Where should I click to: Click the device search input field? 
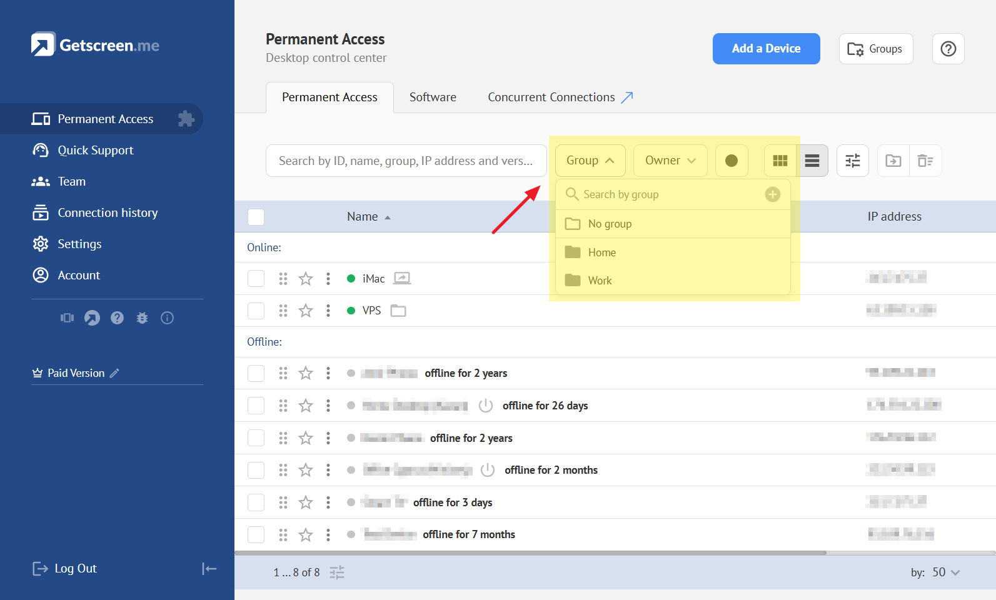click(x=406, y=161)
